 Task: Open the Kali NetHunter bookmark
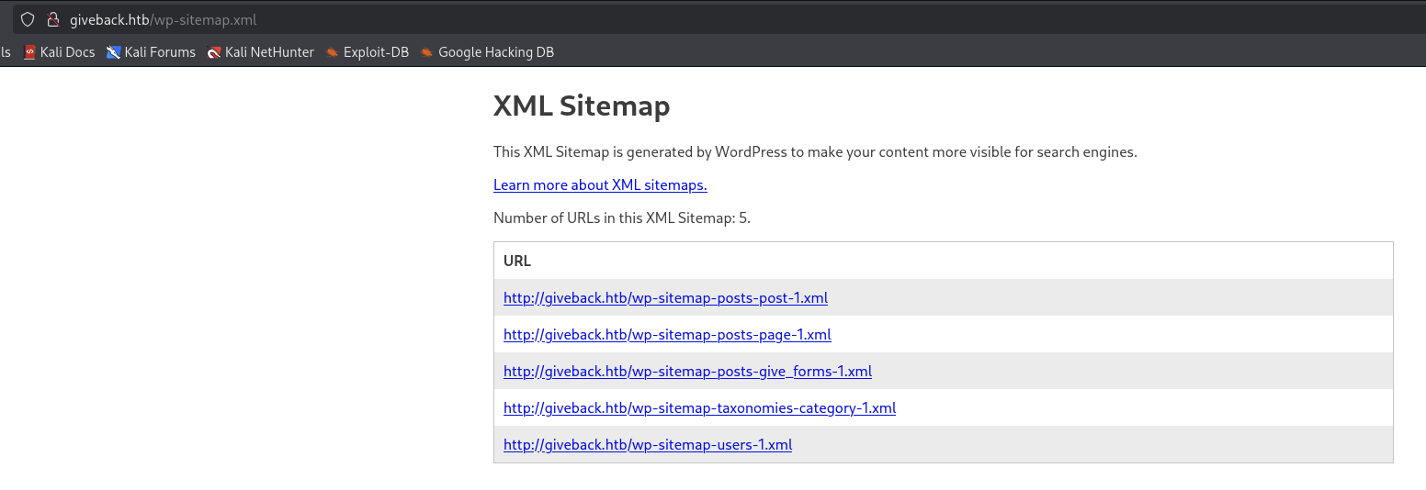coord(261,52)
